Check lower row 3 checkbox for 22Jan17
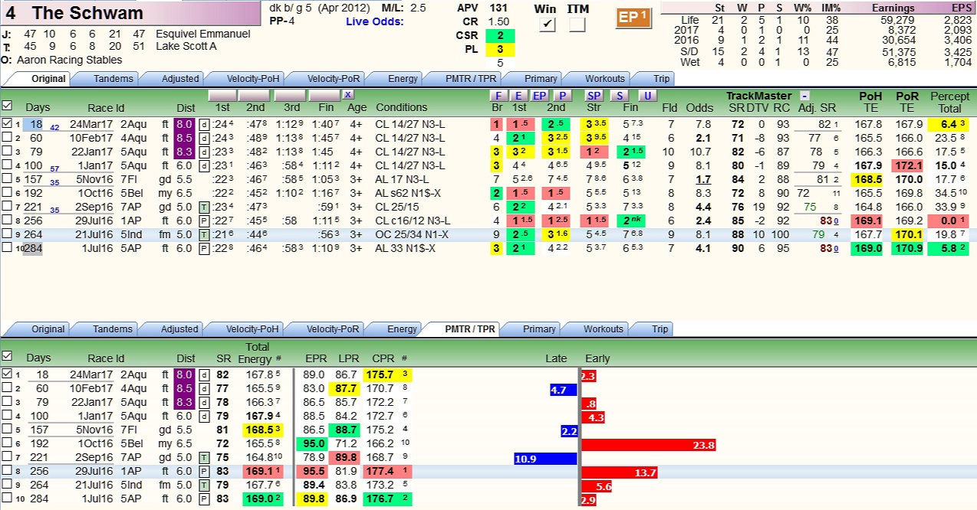 (7, 401)
